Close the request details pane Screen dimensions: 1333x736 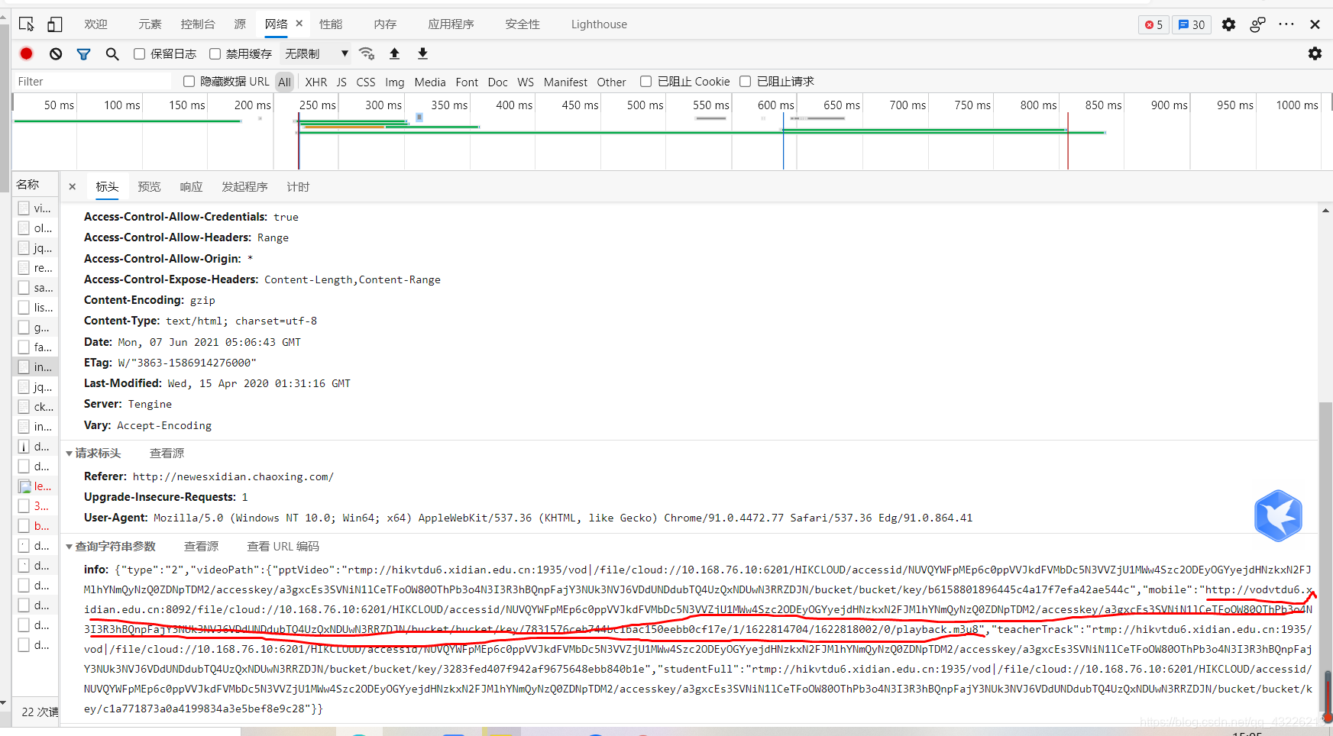click(73, 186)
